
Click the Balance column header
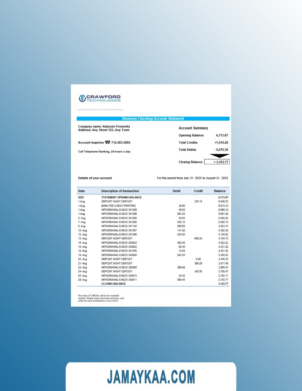(x=220, y=191)
